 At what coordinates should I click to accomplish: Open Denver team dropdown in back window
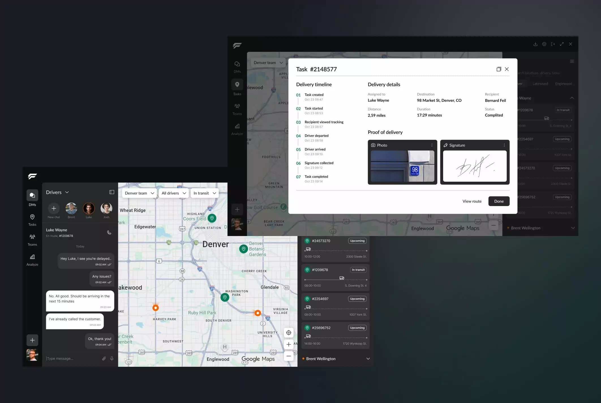pyautogui.click(x=268, y=63)
